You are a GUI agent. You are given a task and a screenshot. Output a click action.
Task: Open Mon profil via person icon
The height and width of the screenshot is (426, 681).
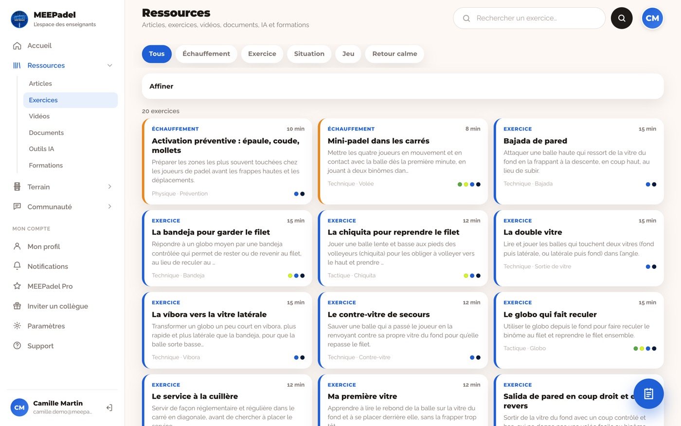[17, 246]
